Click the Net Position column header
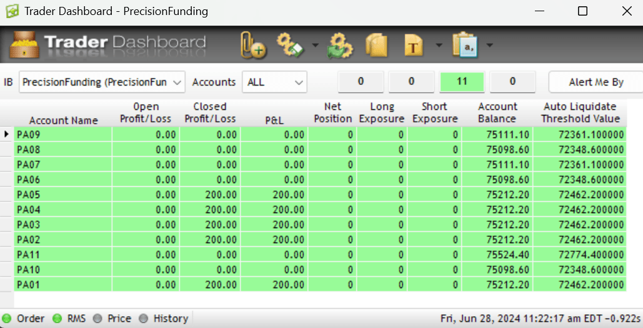The height and width of the screenshot is (328, 643). [332, 112]
